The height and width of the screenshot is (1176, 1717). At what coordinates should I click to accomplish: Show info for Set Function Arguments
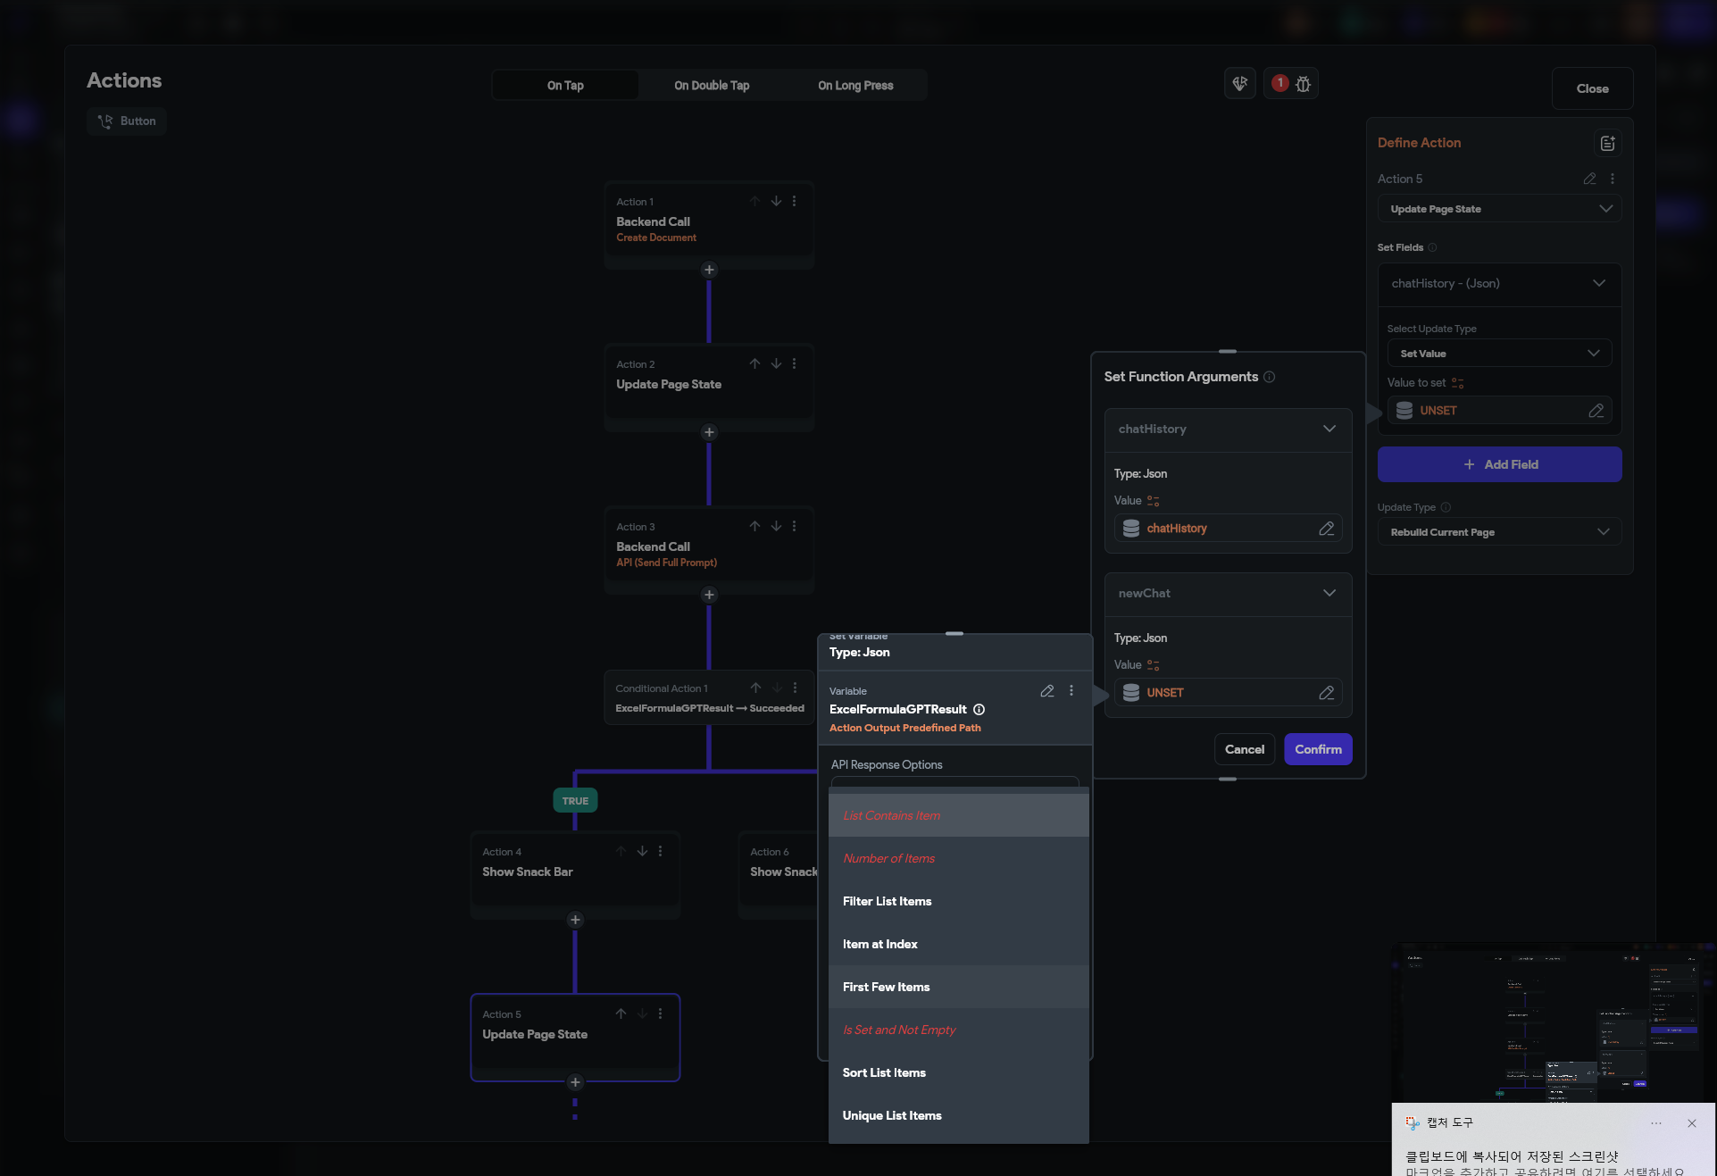[1270, 377]
